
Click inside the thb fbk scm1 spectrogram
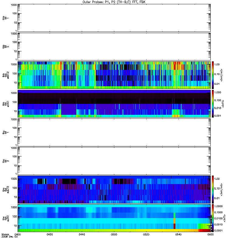pyautogui.click(x=114, y=104)
